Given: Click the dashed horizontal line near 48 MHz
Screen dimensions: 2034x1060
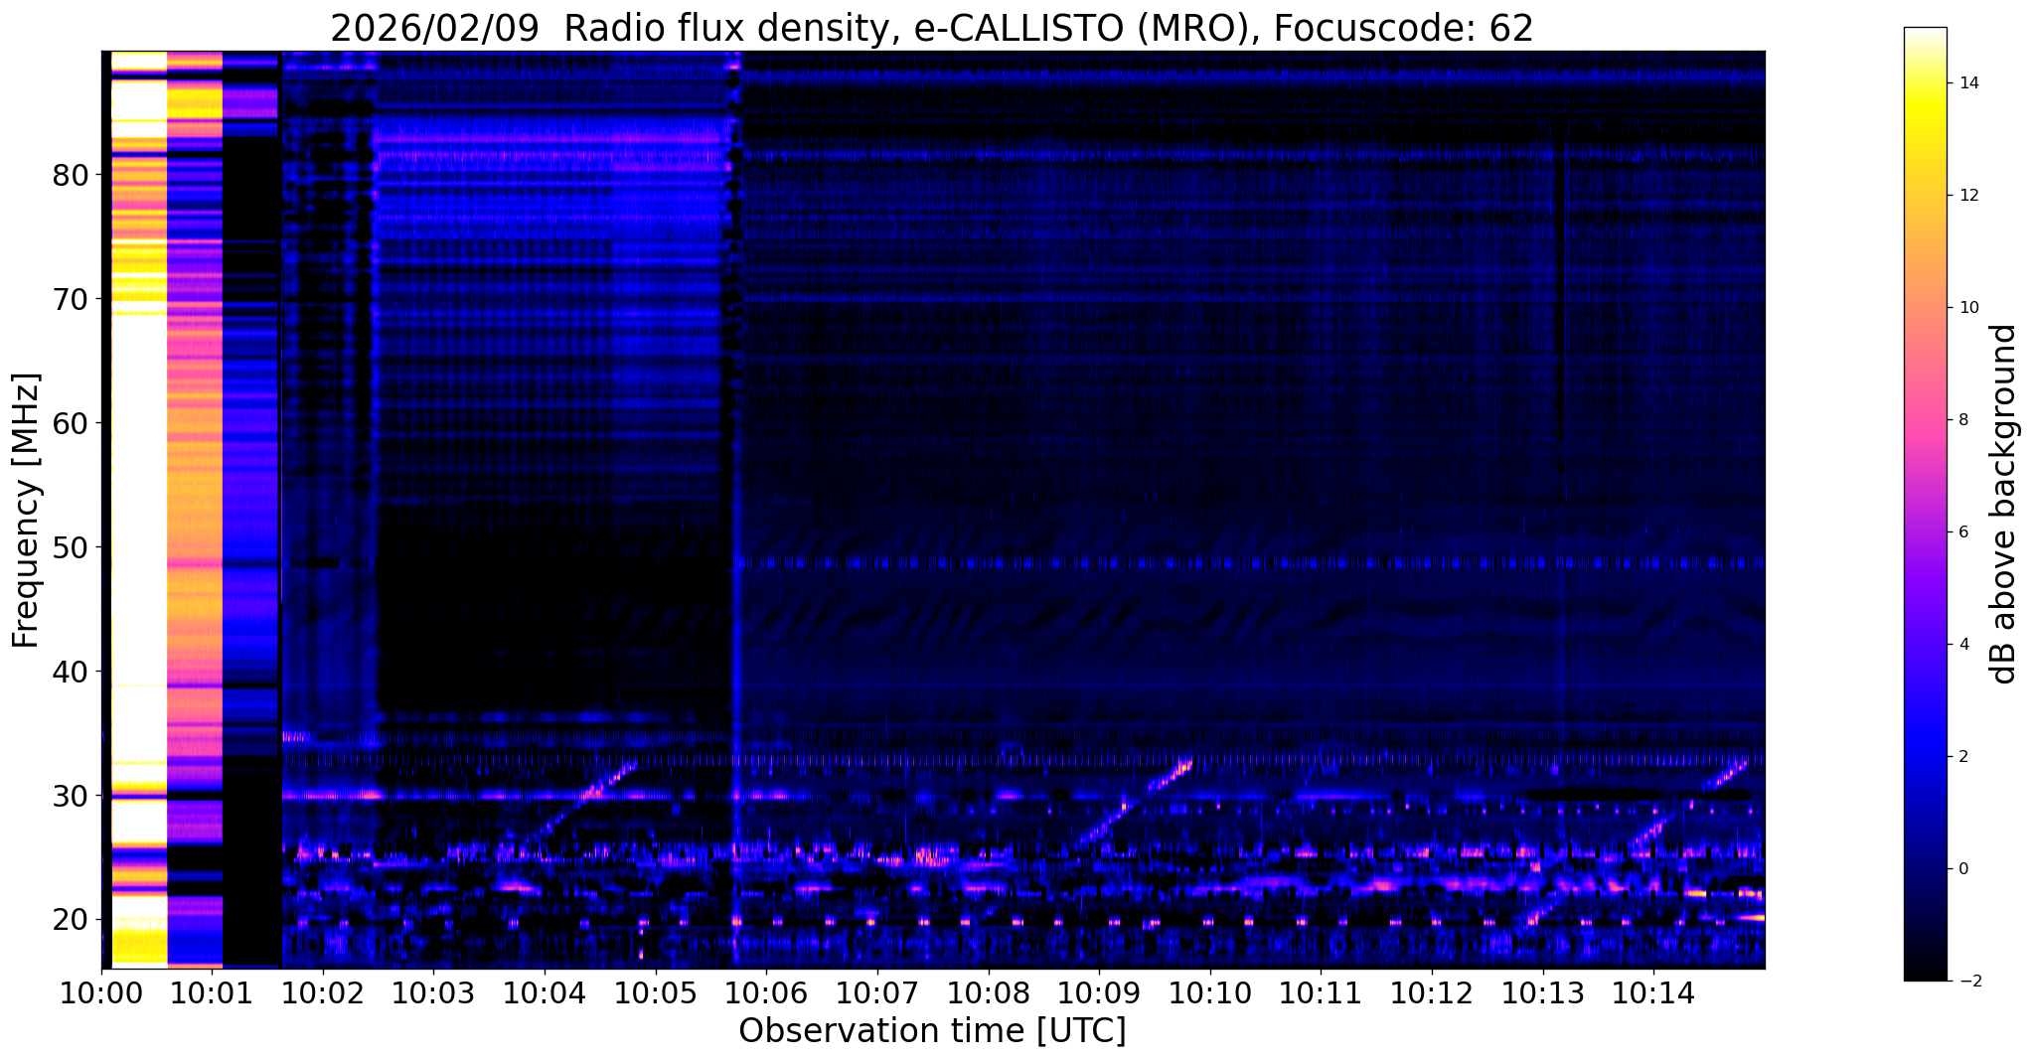Looking at the screenshot, I should pyautogui.click(x=1192, y=563).
